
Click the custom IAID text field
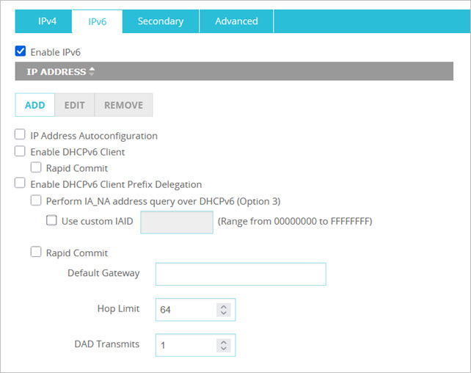(x=177, y=222)
